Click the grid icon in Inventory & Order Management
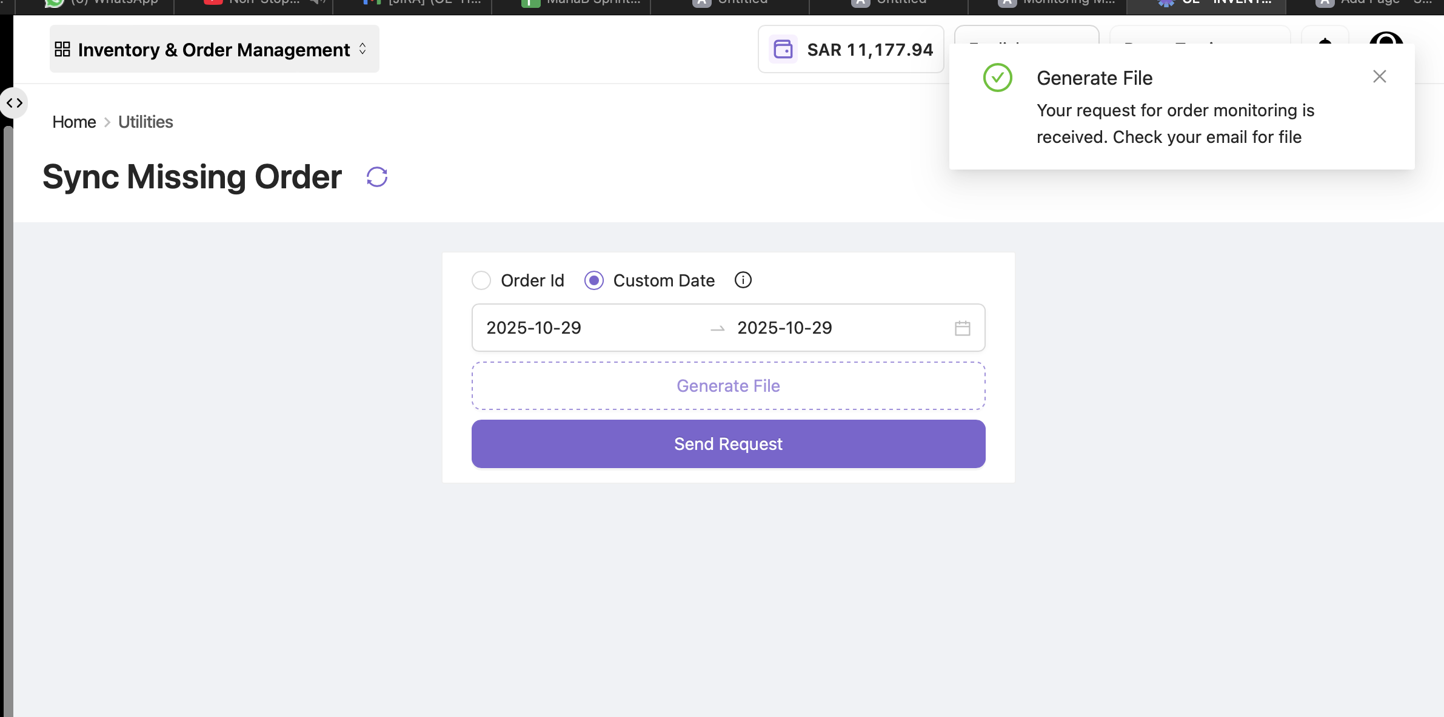Viewport: 1444px width, 717px height. tap(63, 49)
